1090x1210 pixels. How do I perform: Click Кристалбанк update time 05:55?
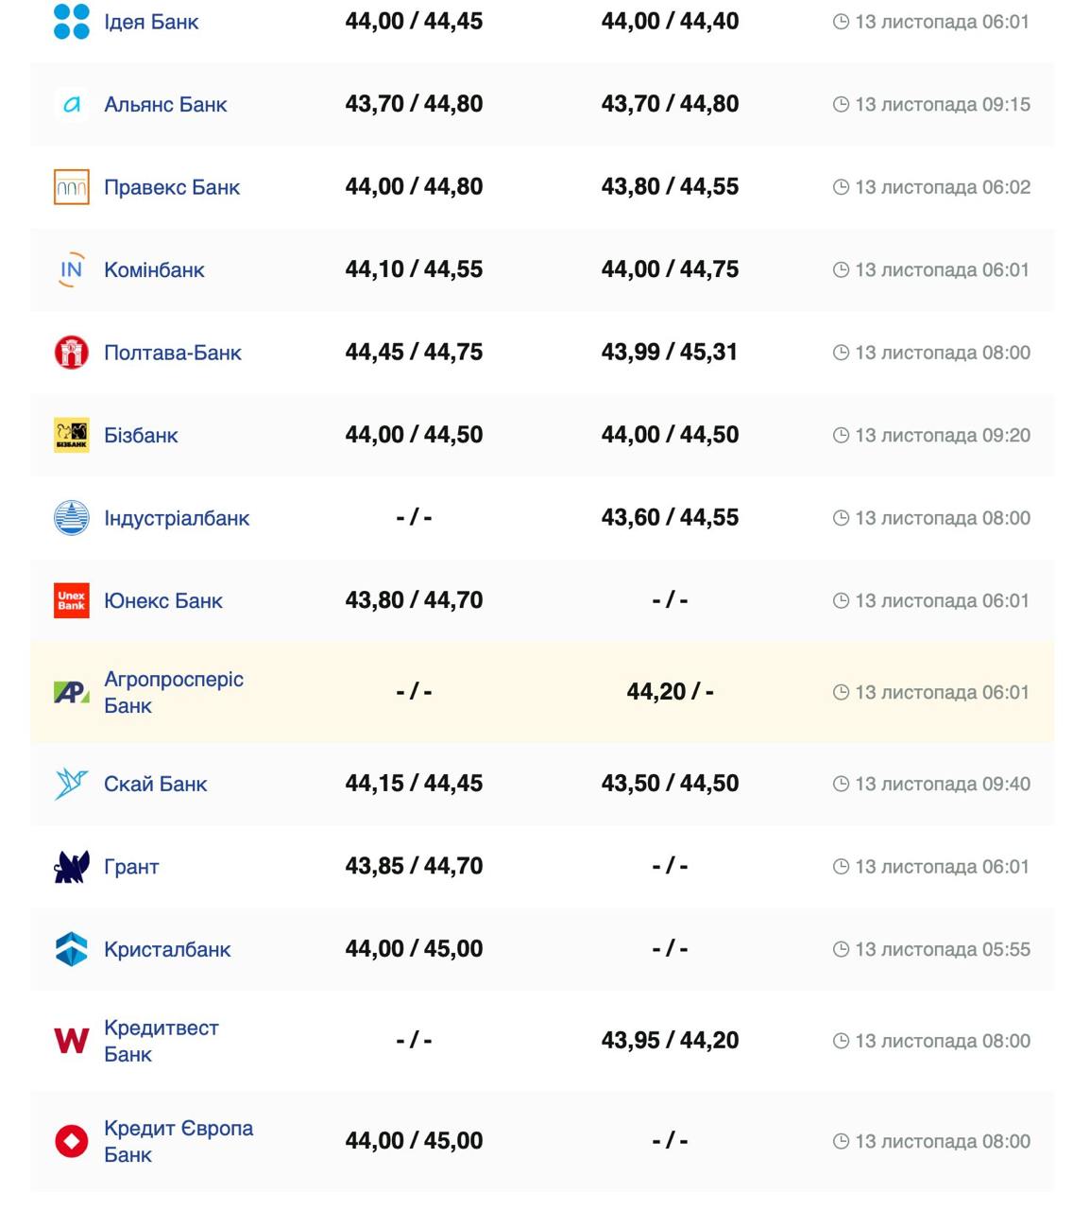pos(942,949)
